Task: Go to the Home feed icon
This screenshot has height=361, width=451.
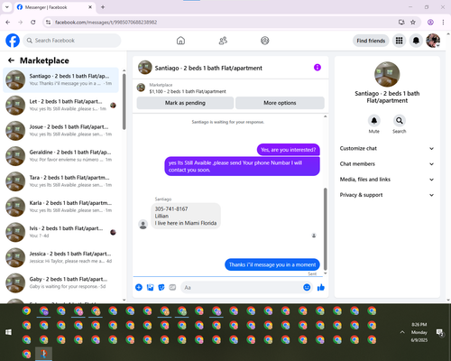Action: click(x=180, y=41)
